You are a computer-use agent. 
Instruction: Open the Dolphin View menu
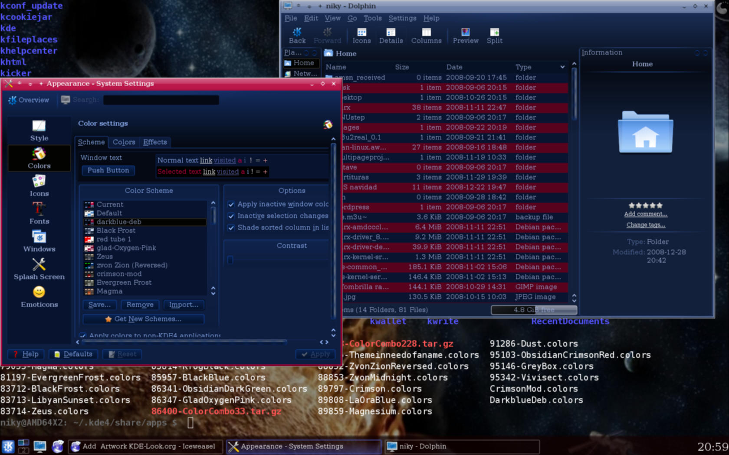tap(332, 18)
